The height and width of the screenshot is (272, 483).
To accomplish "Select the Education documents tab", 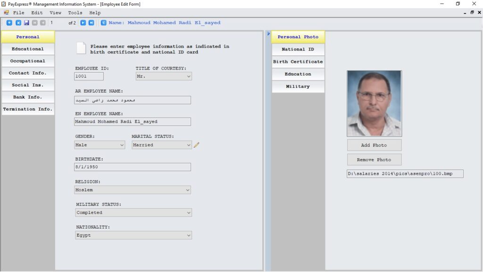I will click(298, 74).
